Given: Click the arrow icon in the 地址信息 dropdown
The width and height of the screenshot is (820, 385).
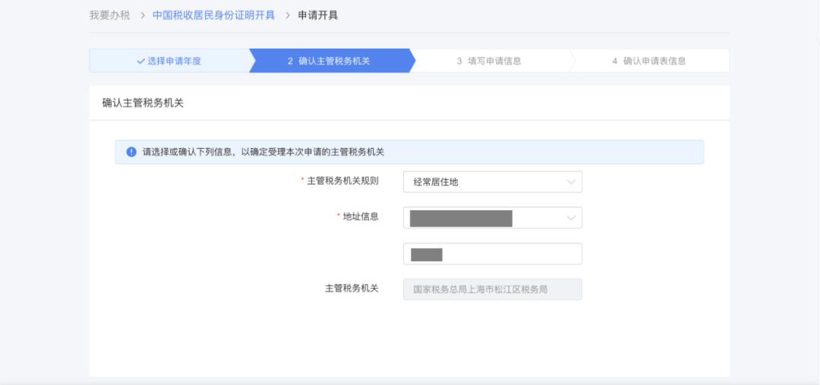Looking at the screenshot, I should pyautogui.click(x=571, y=218).
